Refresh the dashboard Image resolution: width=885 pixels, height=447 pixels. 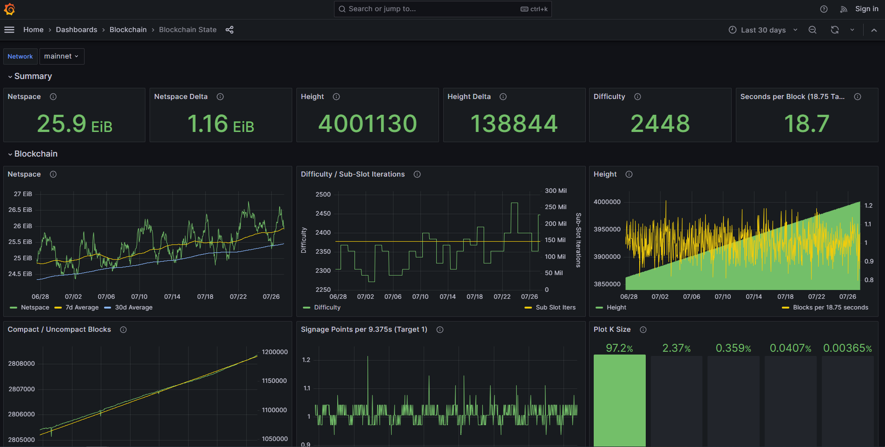point(835,30)
